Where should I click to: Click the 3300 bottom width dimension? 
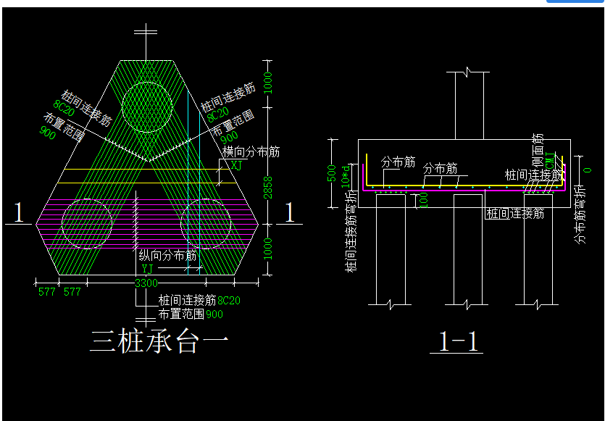pyautogui.click(x=146, y=283)
